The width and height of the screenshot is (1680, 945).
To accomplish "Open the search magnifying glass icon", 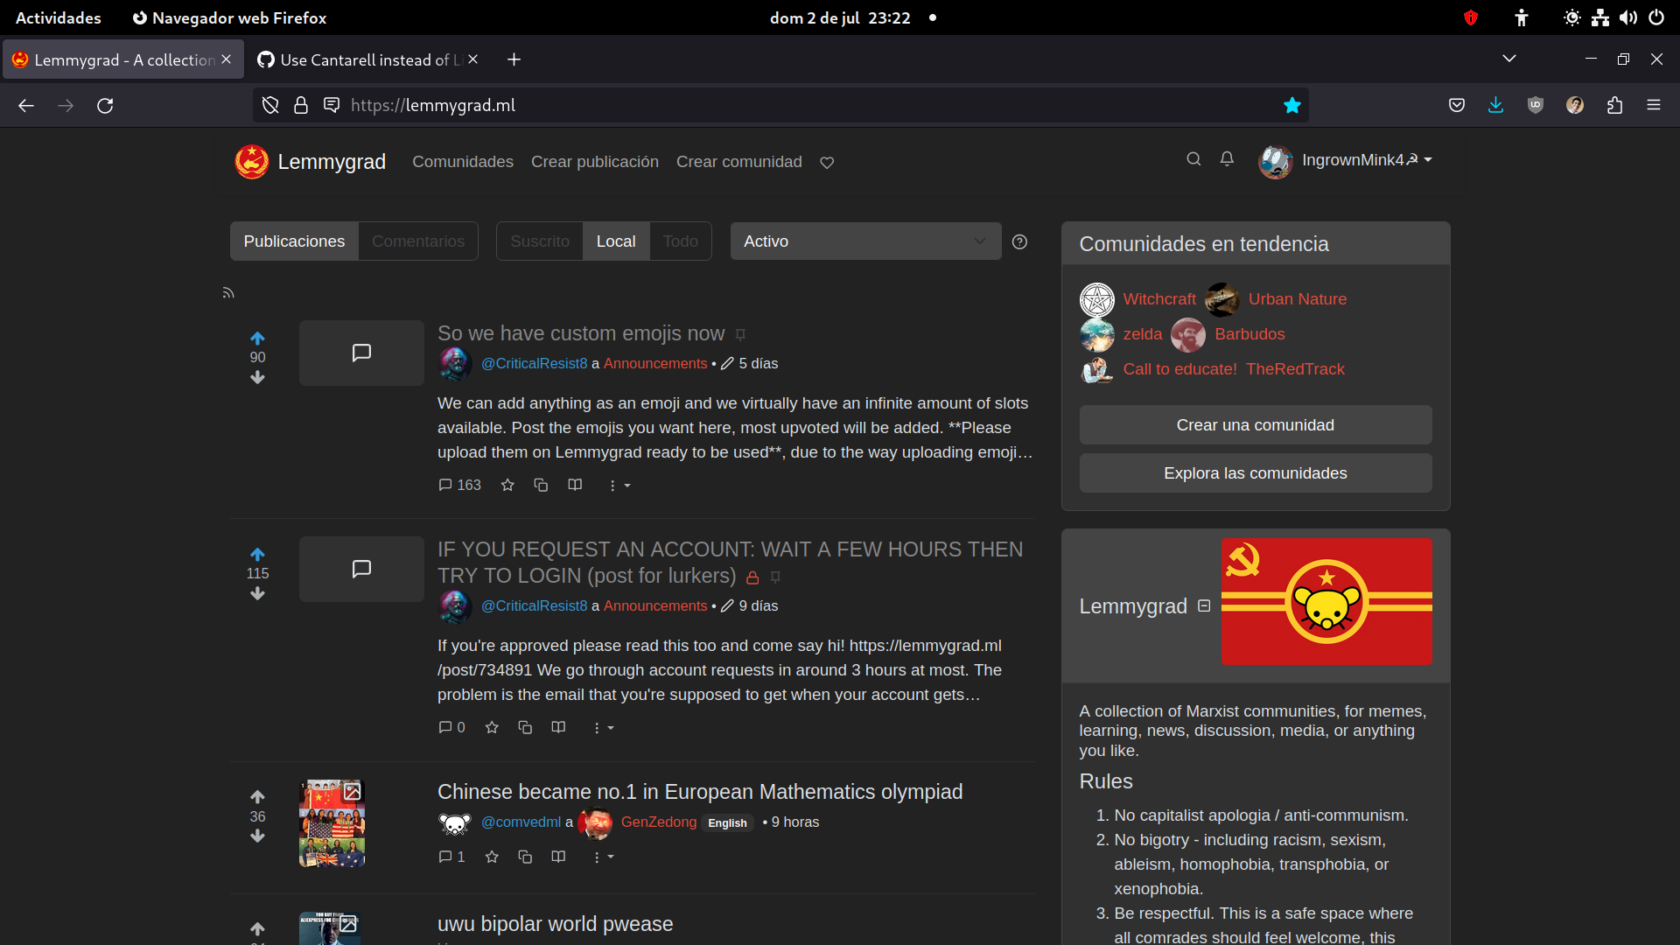I will [1193, 159].
